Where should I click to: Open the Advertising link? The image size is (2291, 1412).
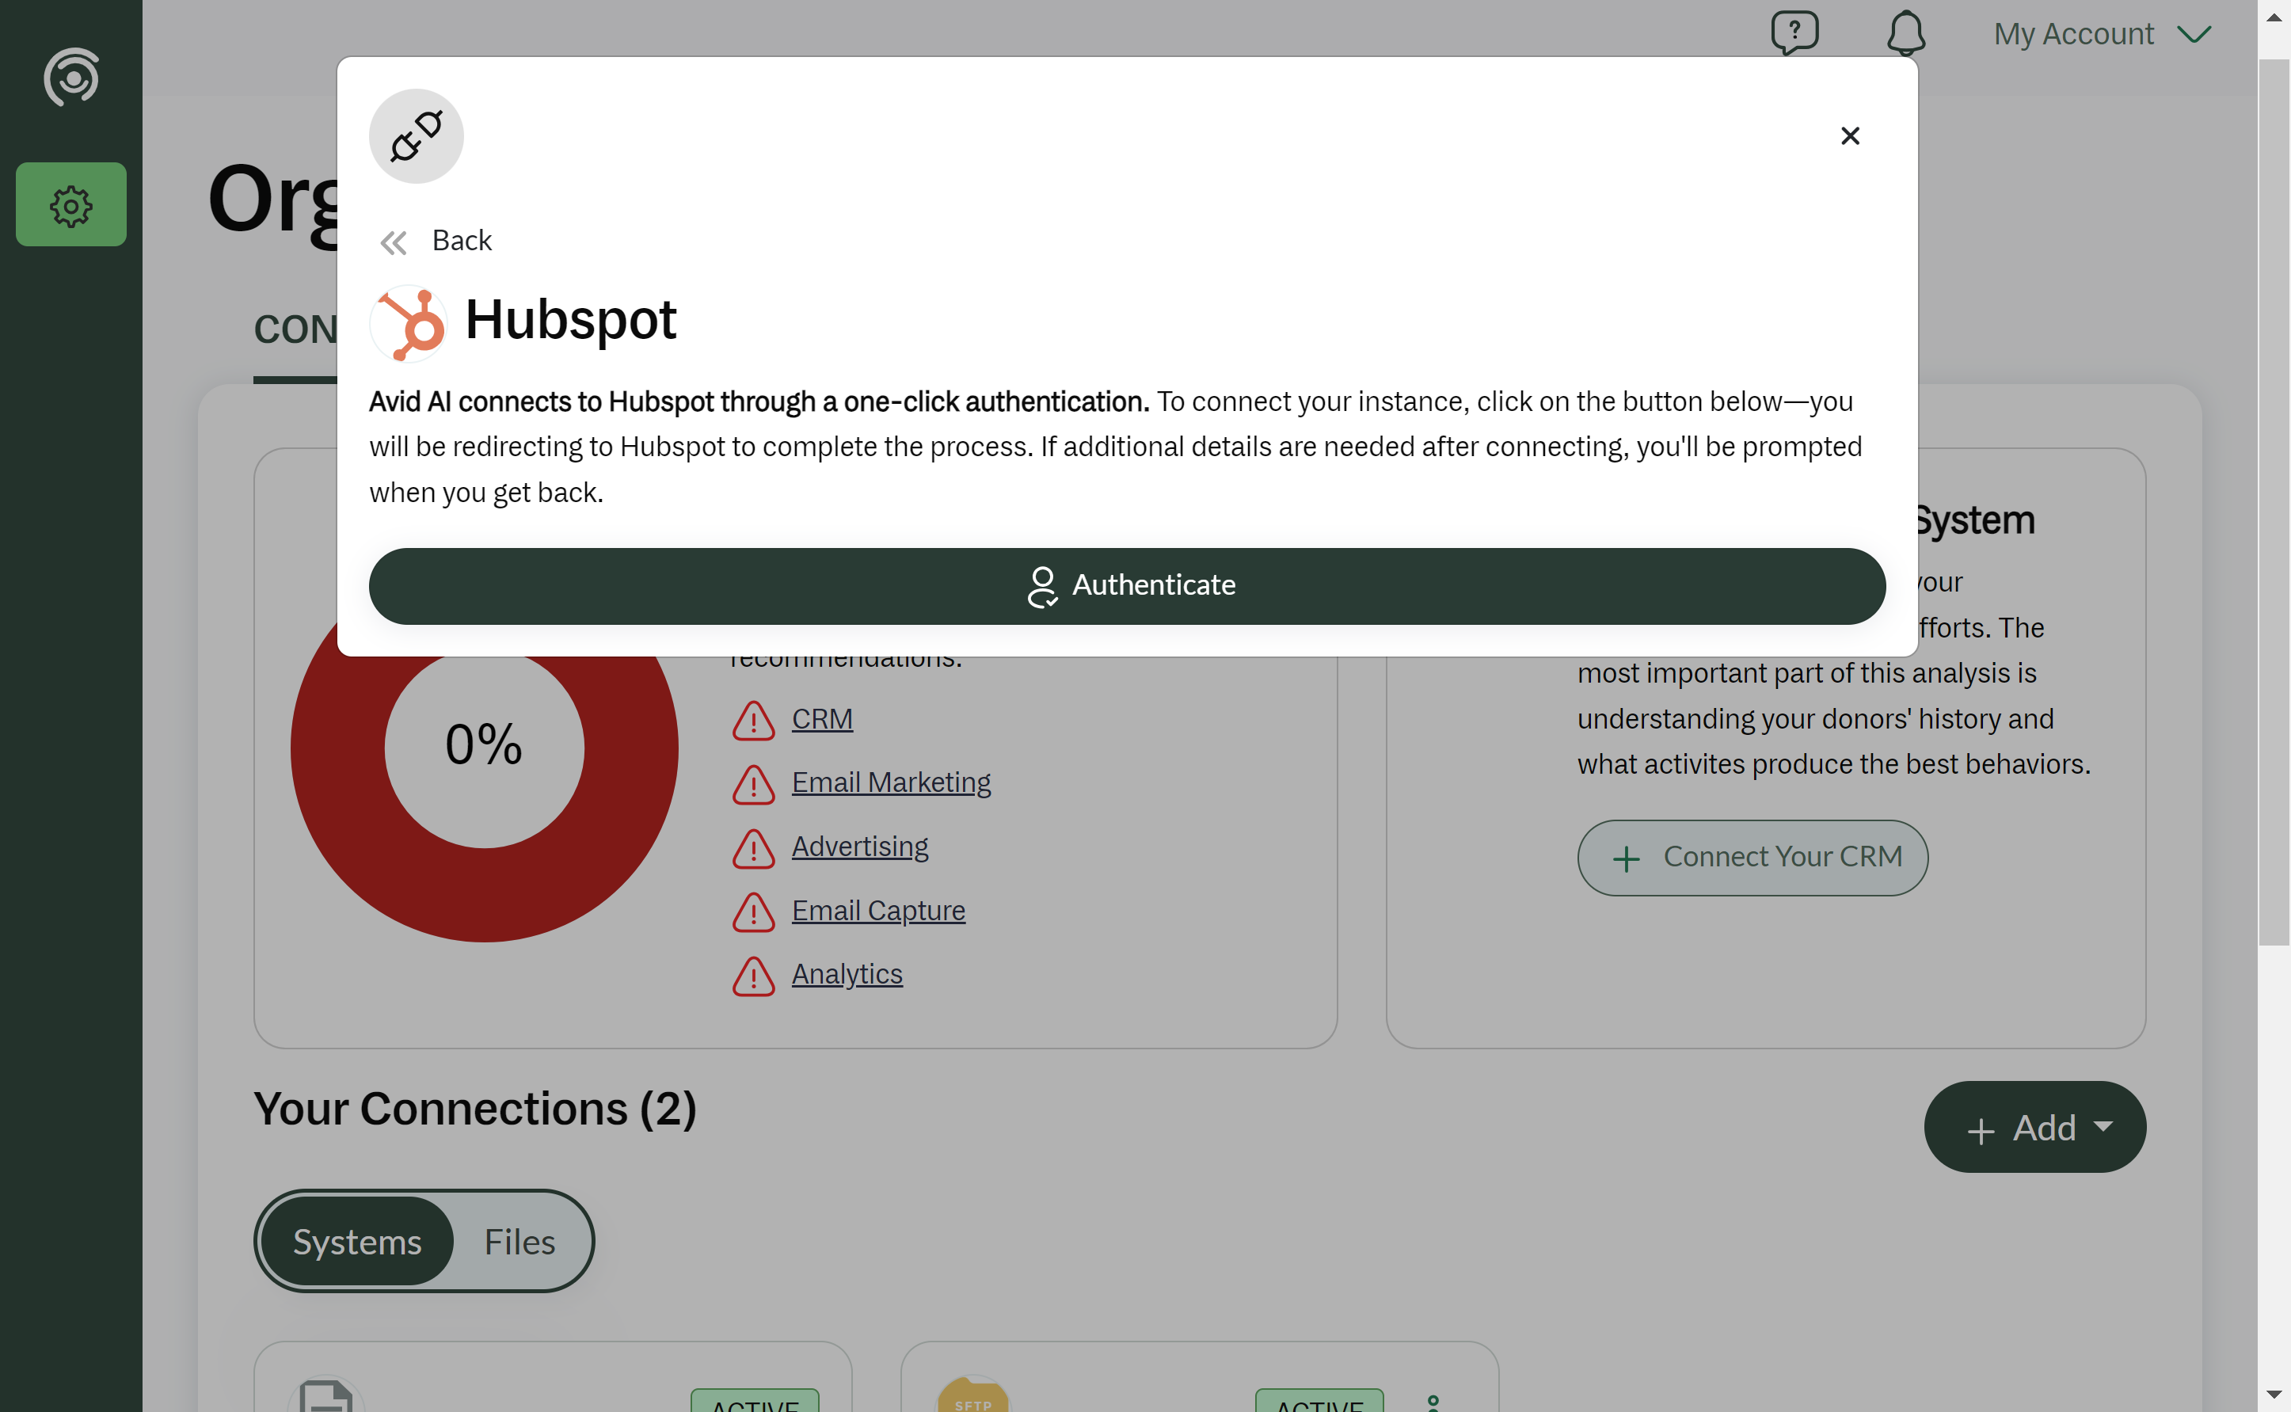click(x=860, y=846)
